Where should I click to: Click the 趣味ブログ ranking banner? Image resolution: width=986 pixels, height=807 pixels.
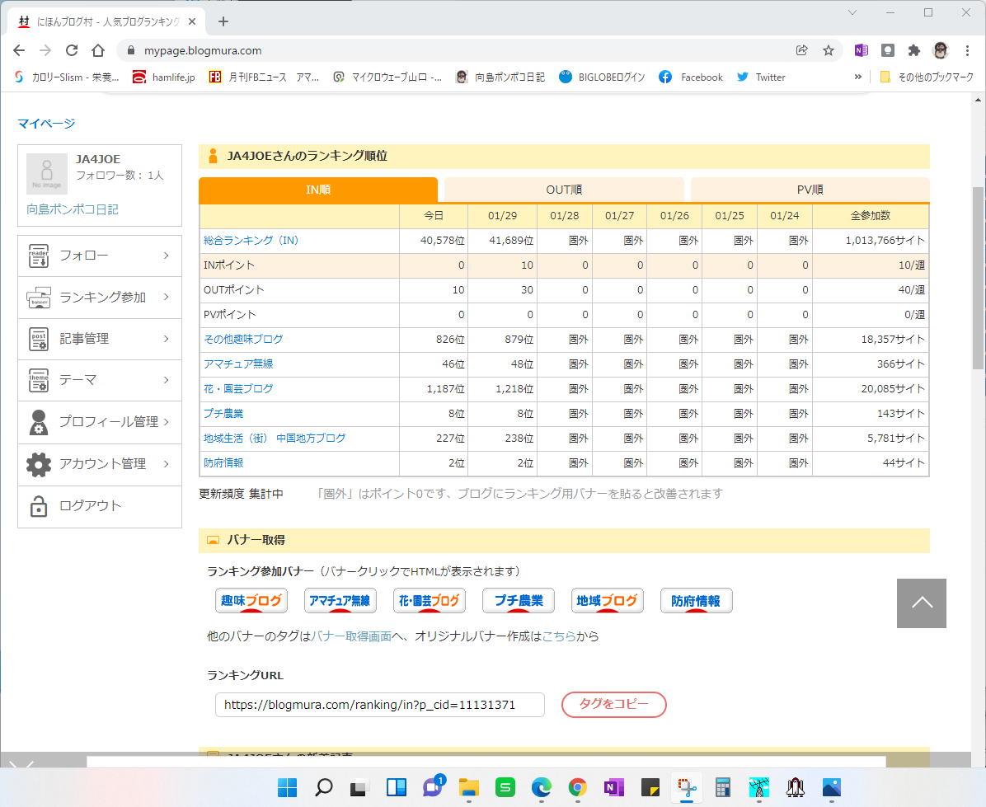[x=251, y=600]
